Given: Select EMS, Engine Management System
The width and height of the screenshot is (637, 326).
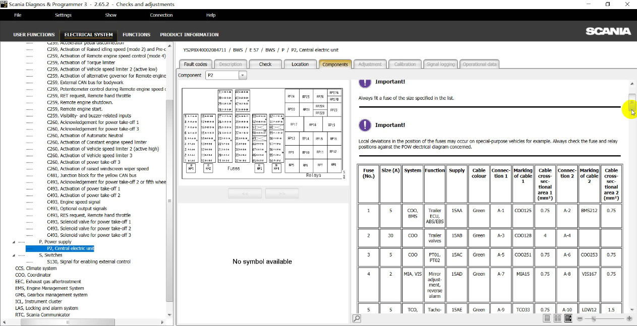Looking at the screenshot, I should tap(49, 288).
